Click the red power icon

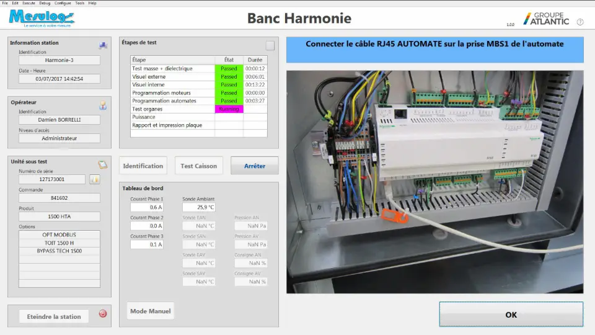click(x=102, y=313)
